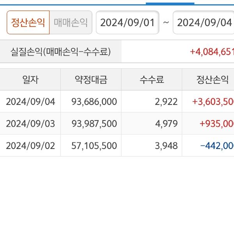The width and height of the screenshot is (234, 234).
Task: Select the 정산손익 tab
Action: (x=28, y=22)
